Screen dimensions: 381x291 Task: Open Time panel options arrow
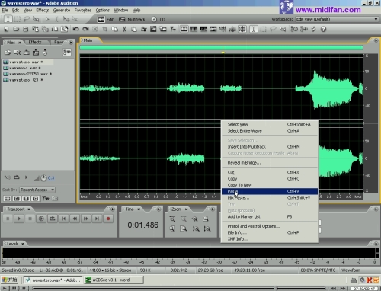(158, 209)
